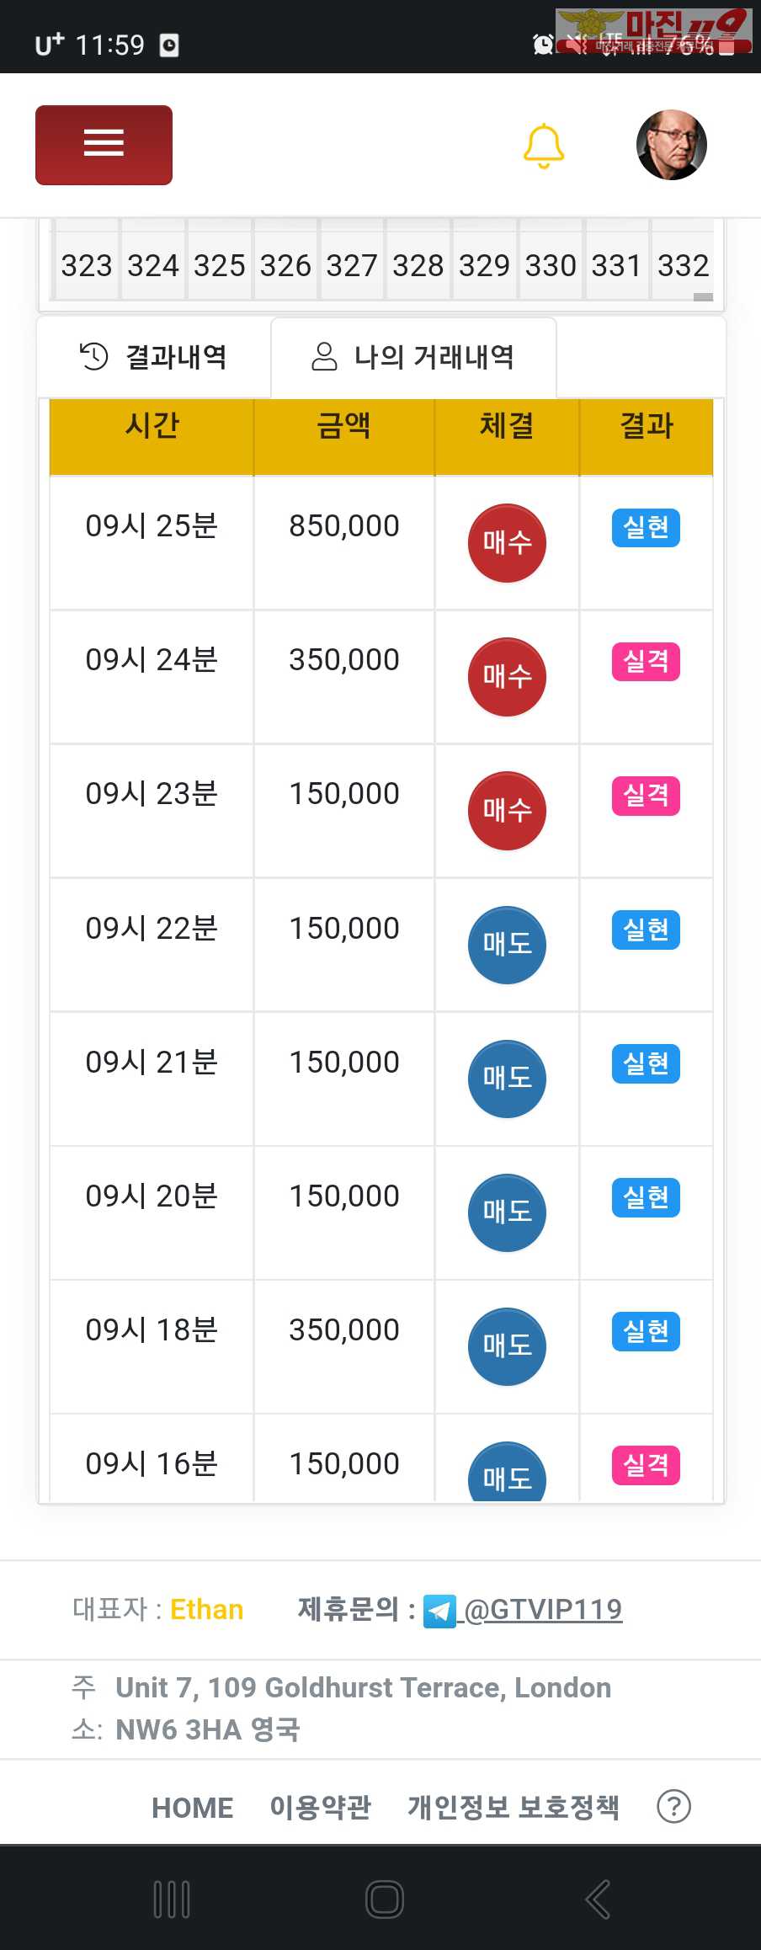Open the 이용약관 terms link
This screenshot has height=1950, width=761.
[320, 1808]
